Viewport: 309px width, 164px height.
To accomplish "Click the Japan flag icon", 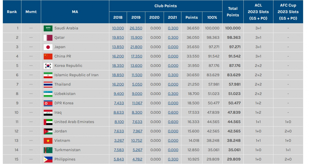I will [48, 47].
